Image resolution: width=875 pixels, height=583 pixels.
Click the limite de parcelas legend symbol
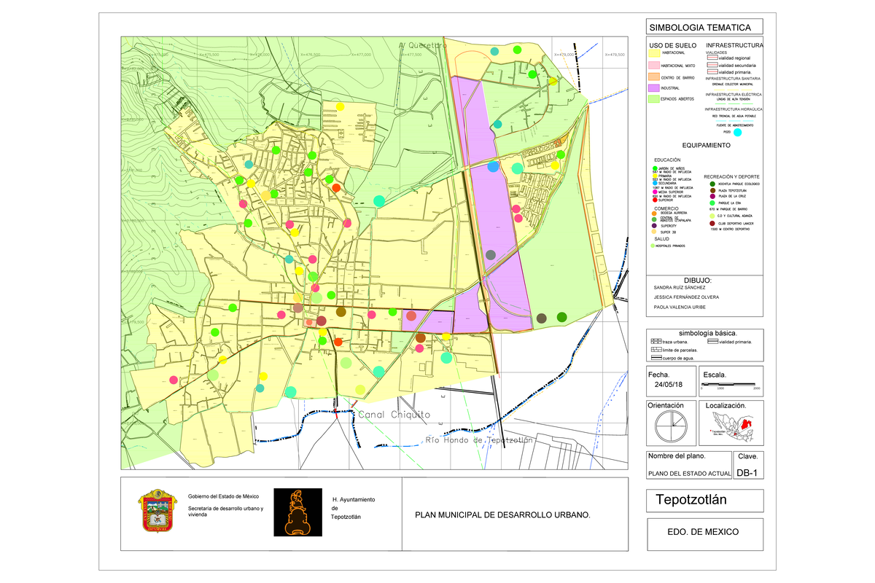coord(655,350)
